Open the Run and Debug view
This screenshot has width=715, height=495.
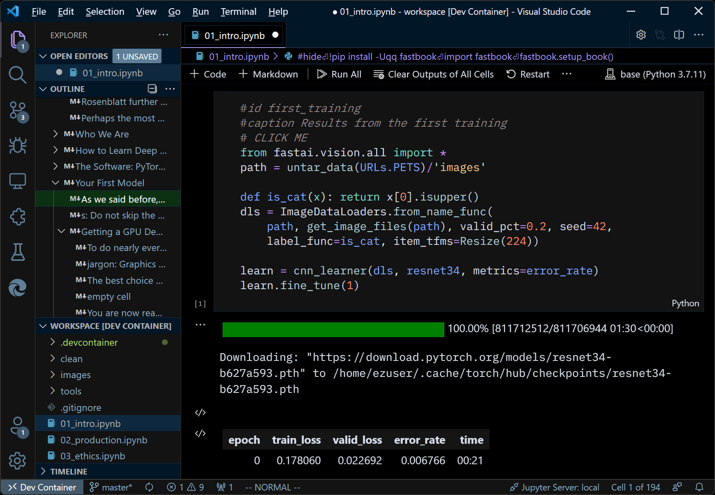point(17,146)
